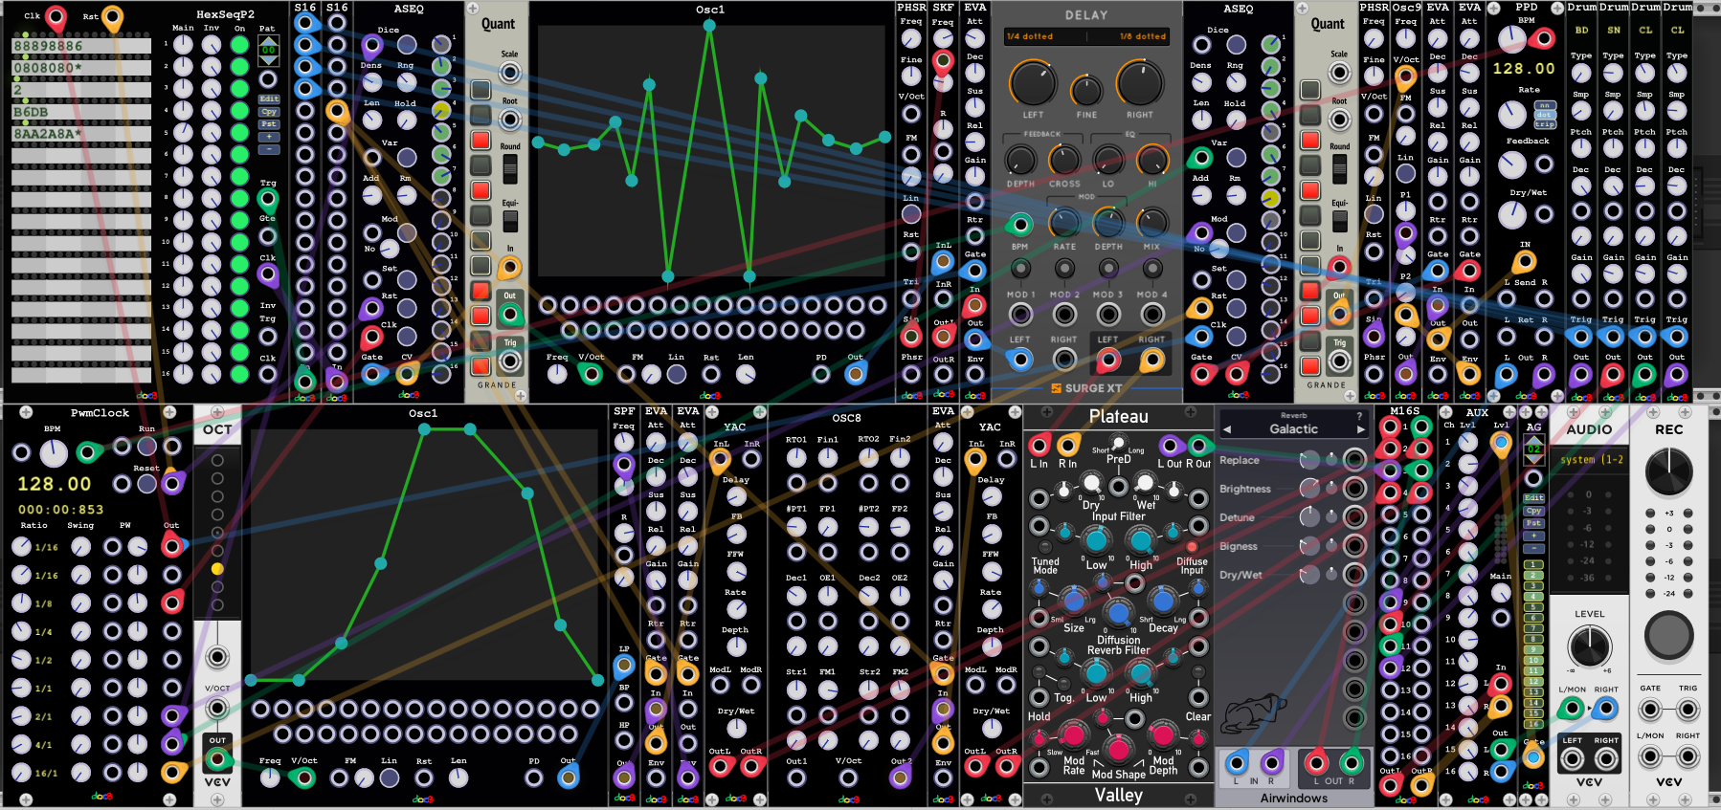Screen dimensions: 1721x810
Task: Click the Decay knob on Plateau reverb
Action: tap(1162, 601)
